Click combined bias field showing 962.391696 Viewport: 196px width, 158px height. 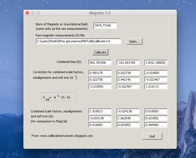coord(100,63)
